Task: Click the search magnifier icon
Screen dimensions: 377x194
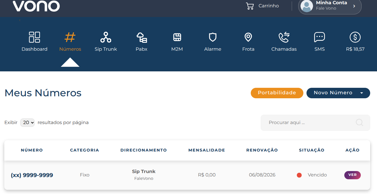Action: click(x=359, y=122)
